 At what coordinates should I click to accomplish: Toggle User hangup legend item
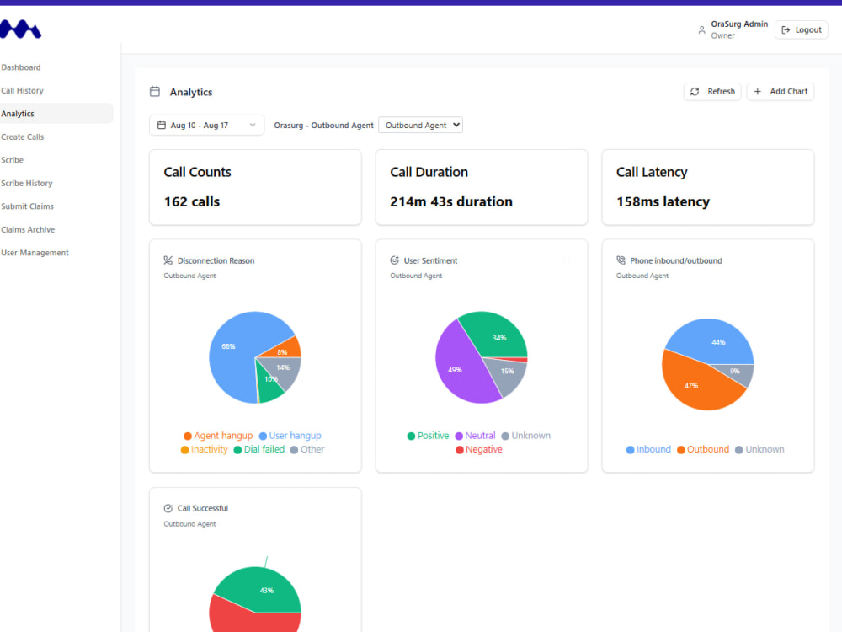(290, 436)
